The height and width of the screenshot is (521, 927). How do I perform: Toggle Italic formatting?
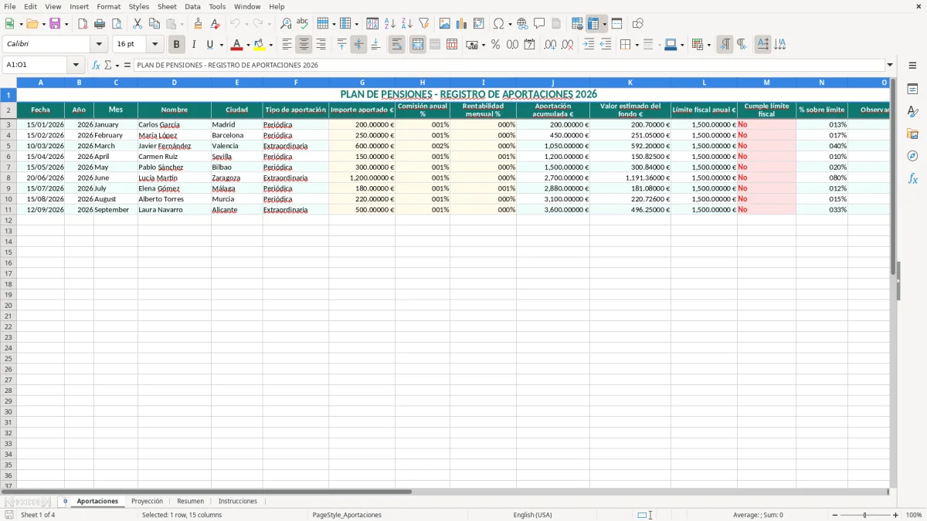click(x=193, y=45)
